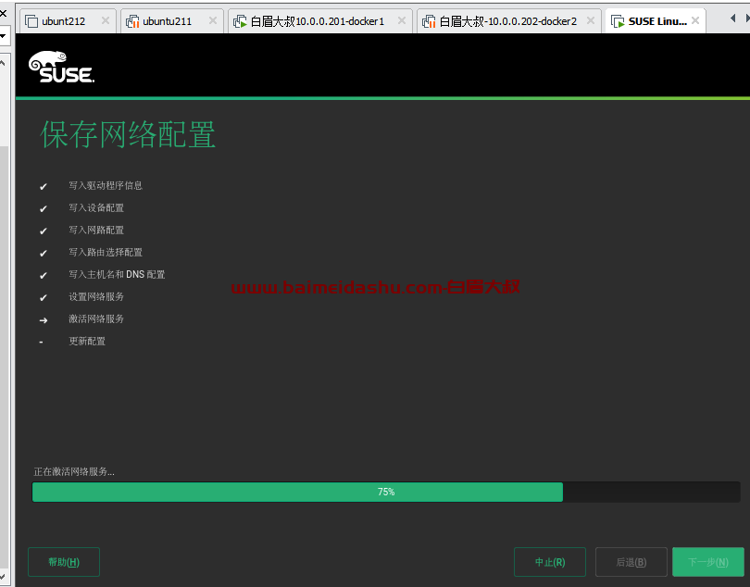Select the 写入设备配置 step
750x587 pixels.
[x=96, y=207]
